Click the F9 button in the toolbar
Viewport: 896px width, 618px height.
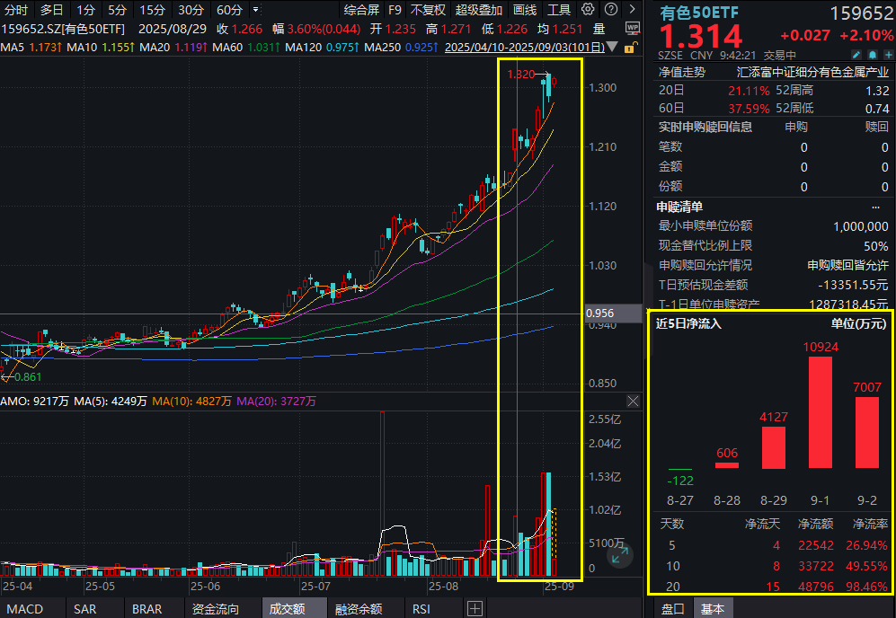(395, 10)
